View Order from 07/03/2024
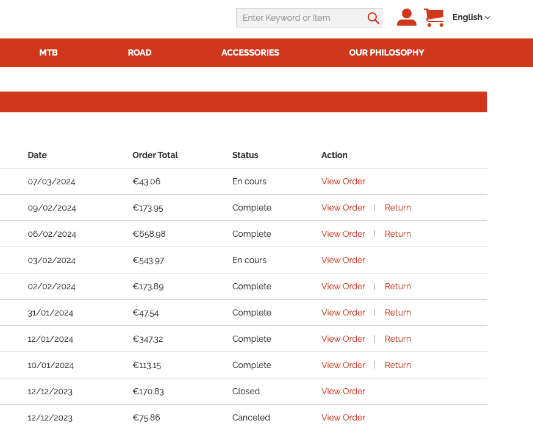533x426 pixels. 343,181
